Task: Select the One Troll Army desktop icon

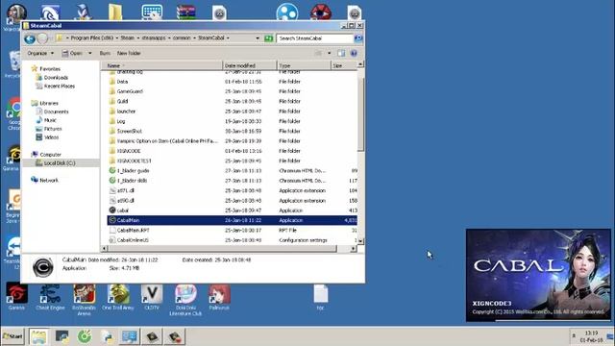Action: click(x=118, y=297)
